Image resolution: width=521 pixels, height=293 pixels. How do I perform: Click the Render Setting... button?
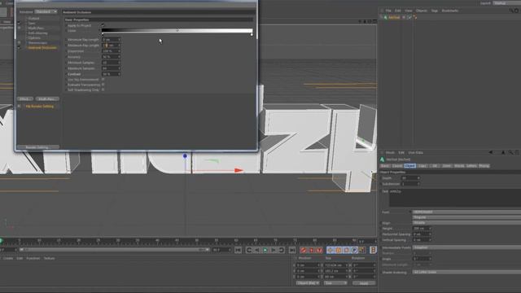38,147
